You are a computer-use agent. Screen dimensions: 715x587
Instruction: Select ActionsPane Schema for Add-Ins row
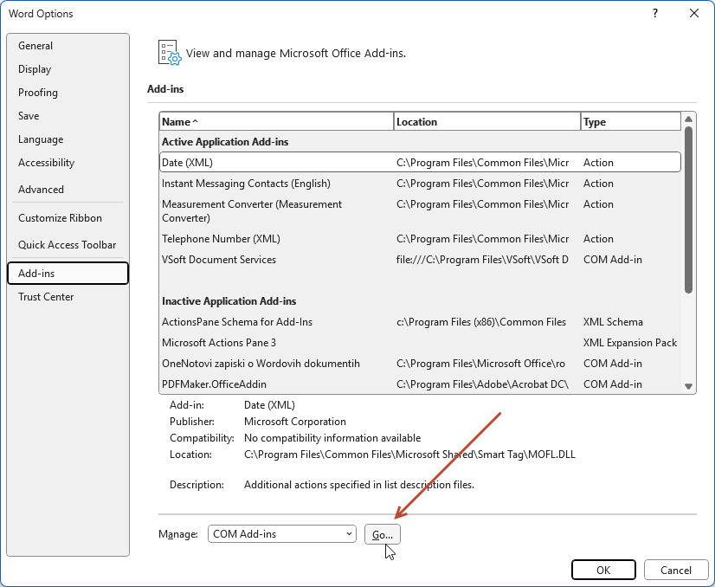tap(420, 322)
